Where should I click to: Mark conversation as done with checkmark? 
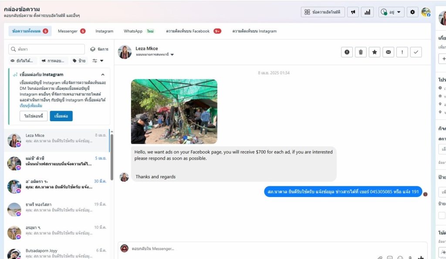pyautogui.click(x=416, y=52)
